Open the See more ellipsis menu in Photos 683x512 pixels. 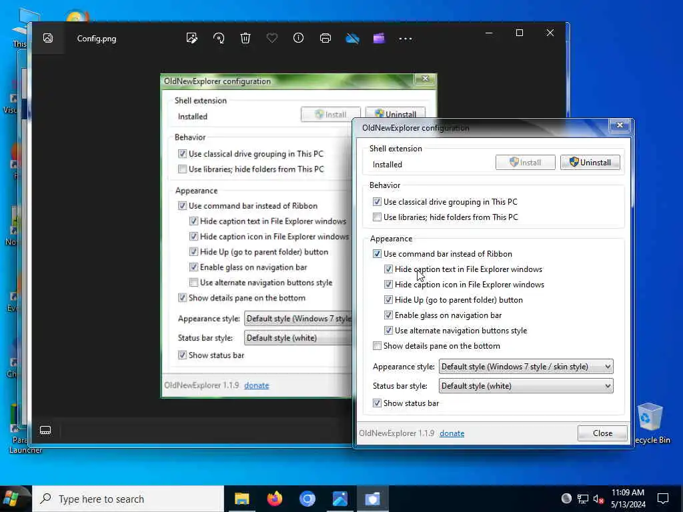point(406,39)
